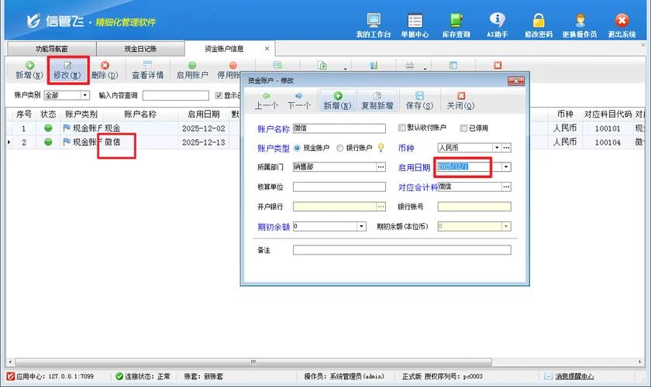
Task: Click 币种 column header
Action: click(565, 114)
